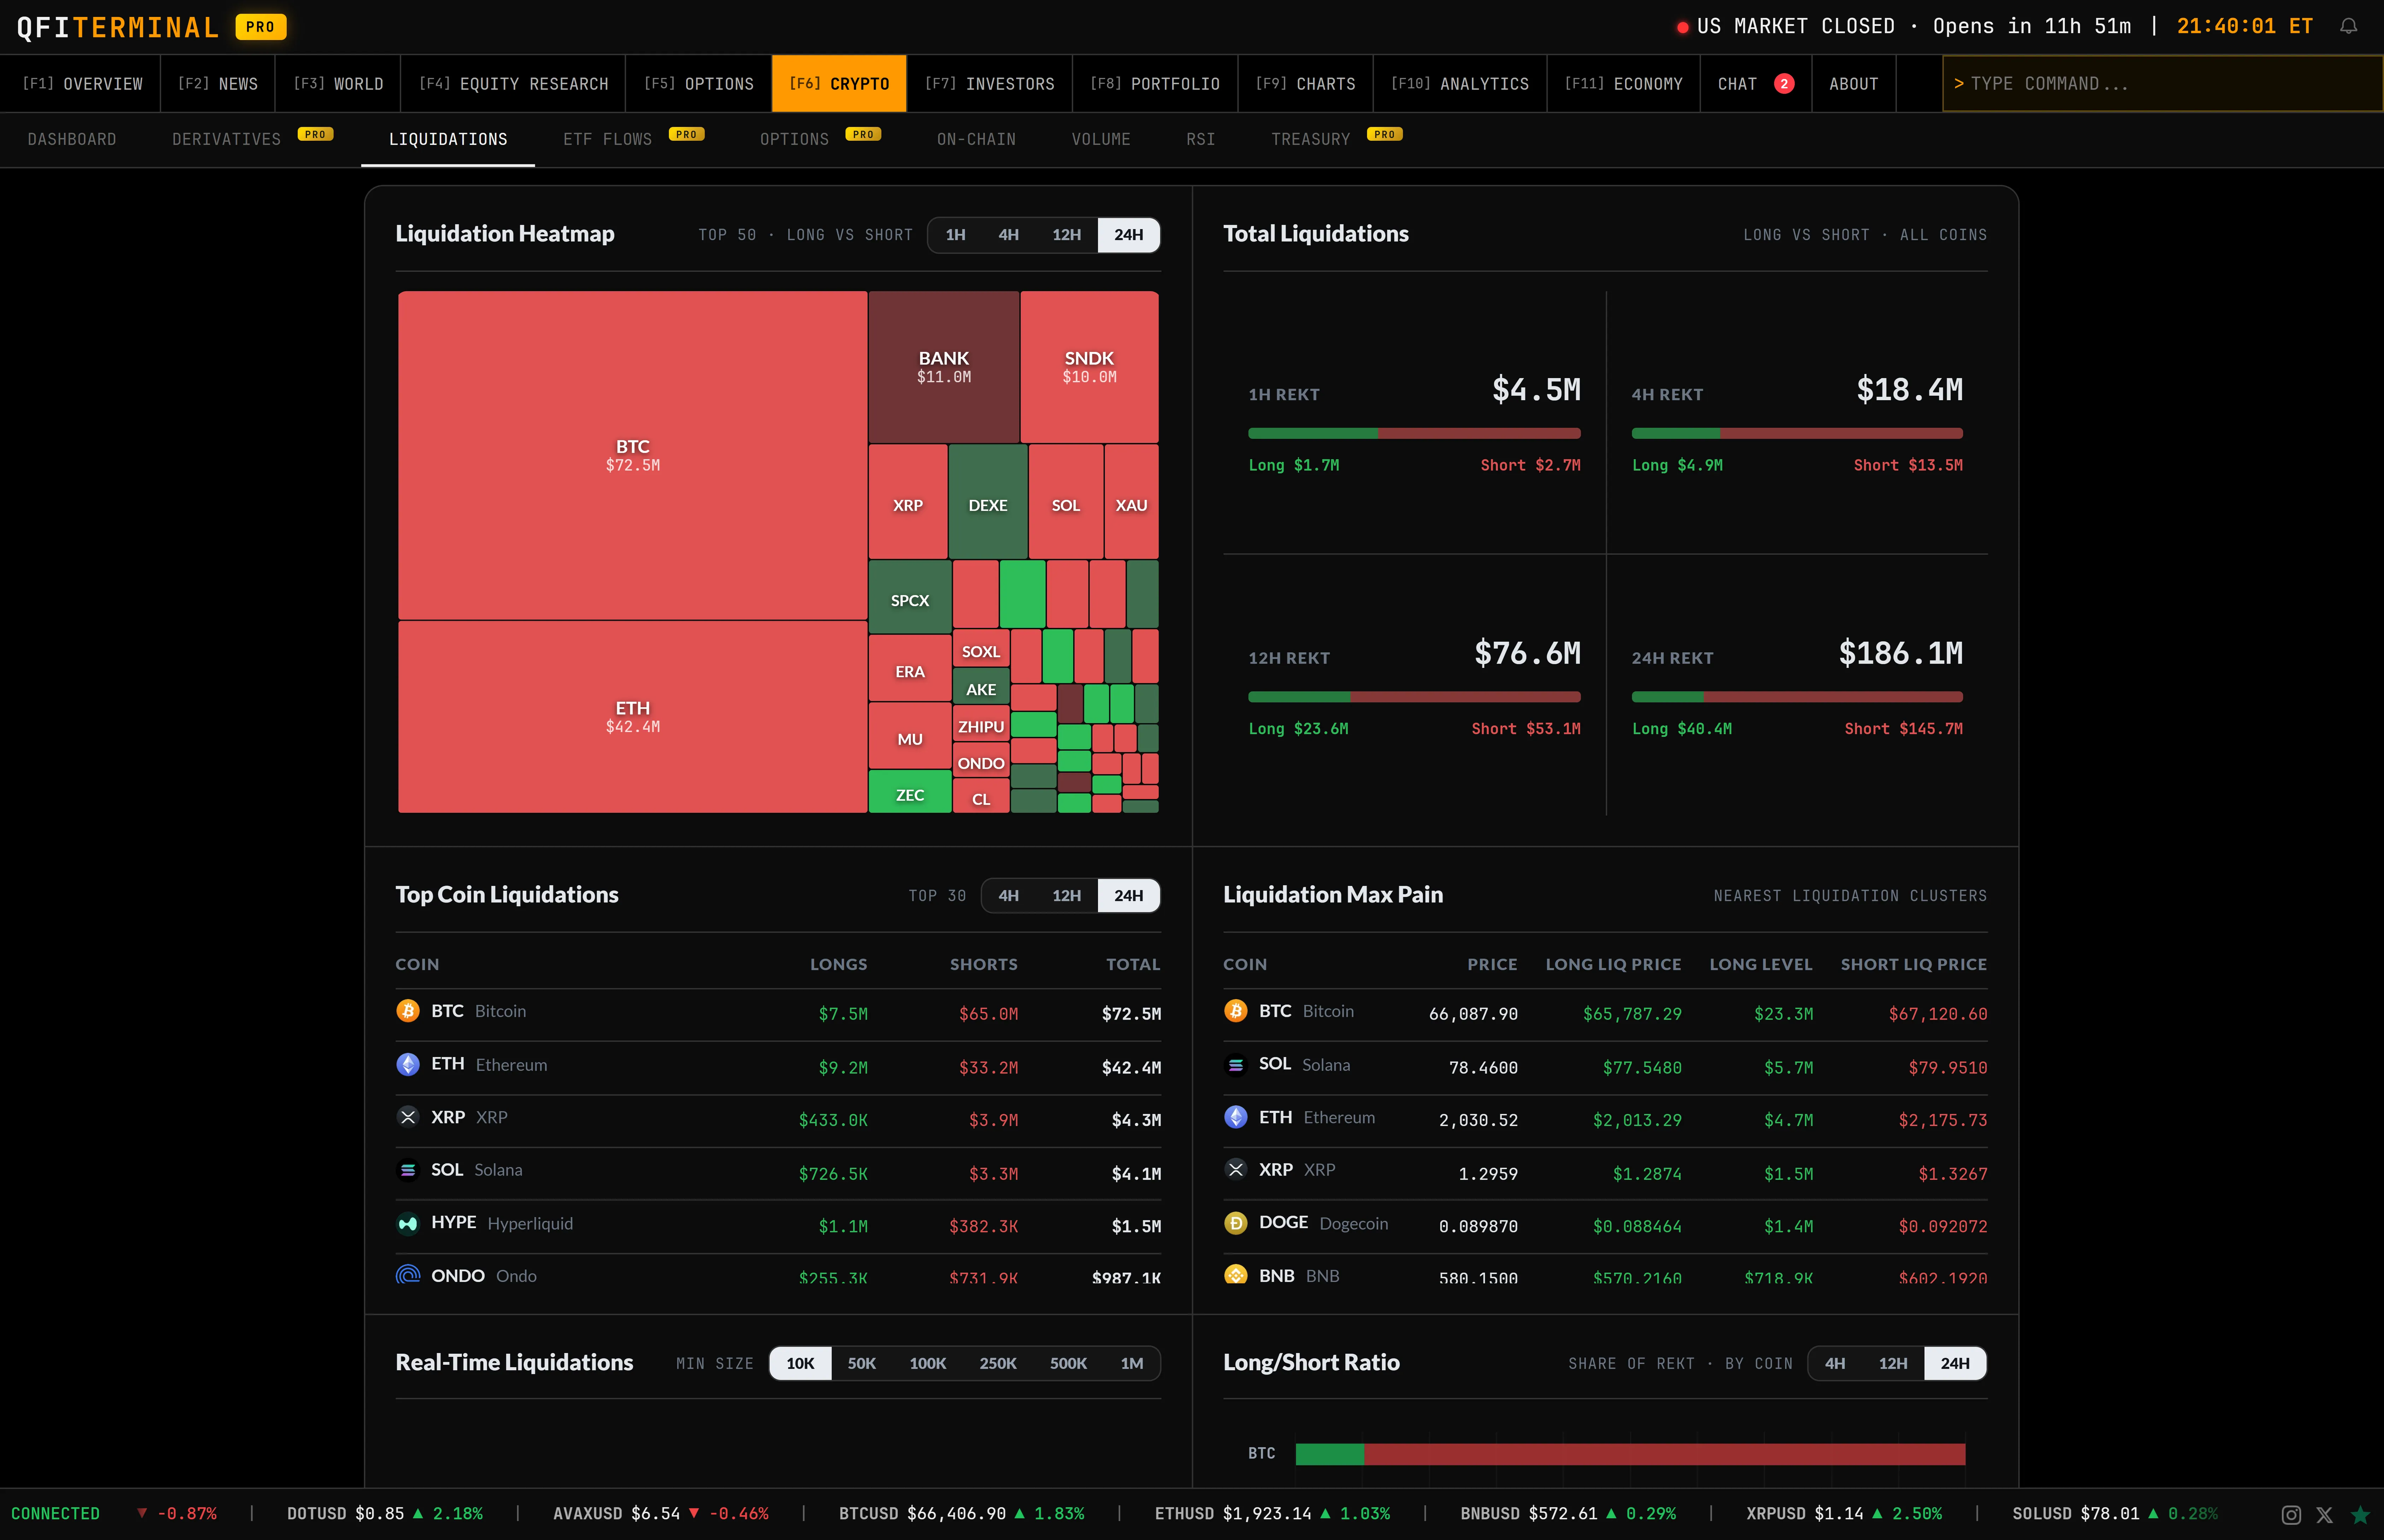
Task: Set heatmap timeframe to 4H
Action: pyautogui.click(x=1009, y=235)
